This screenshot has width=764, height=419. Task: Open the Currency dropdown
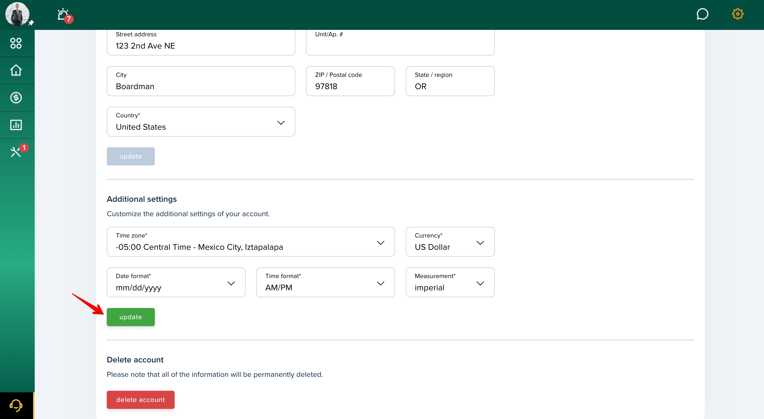450,242
